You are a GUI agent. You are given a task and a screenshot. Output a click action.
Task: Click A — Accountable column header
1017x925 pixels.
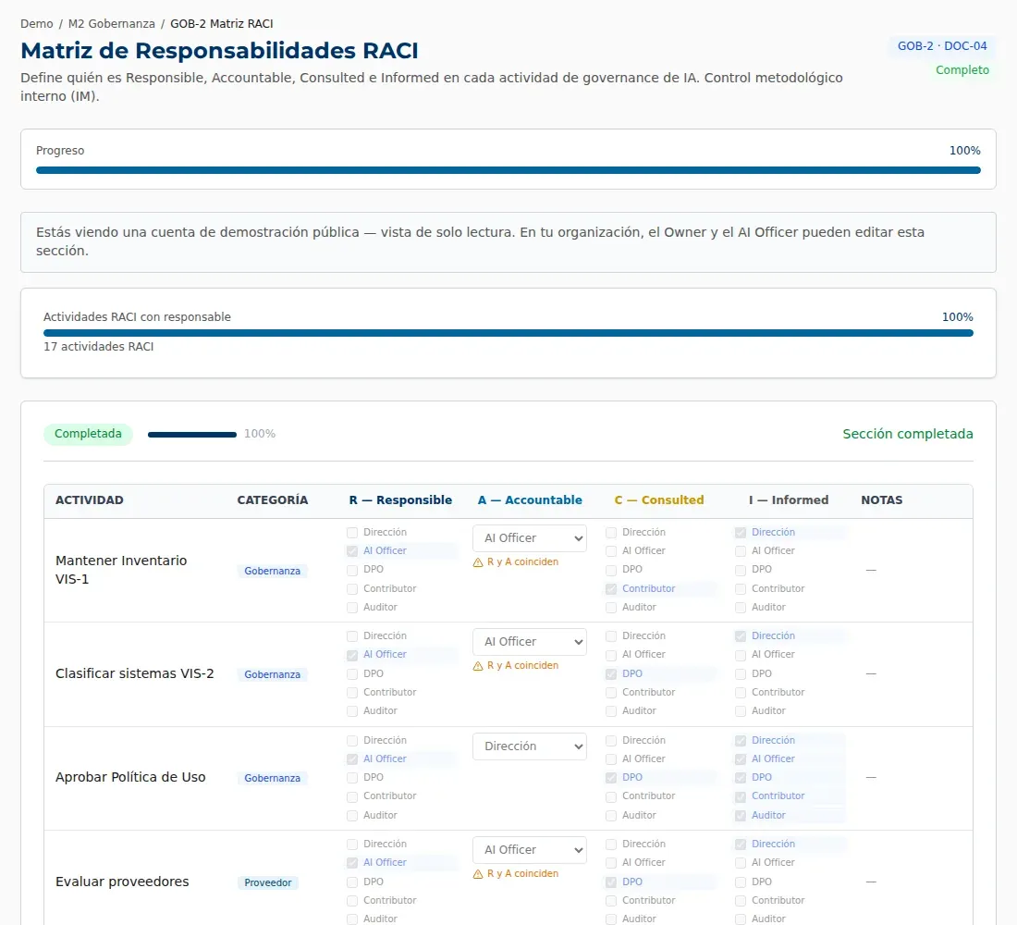pos(530,500)
